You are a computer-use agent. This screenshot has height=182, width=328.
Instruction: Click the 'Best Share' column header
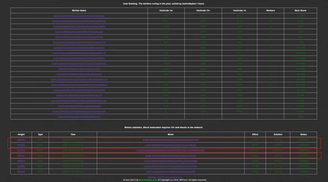(x=301, y=11)
